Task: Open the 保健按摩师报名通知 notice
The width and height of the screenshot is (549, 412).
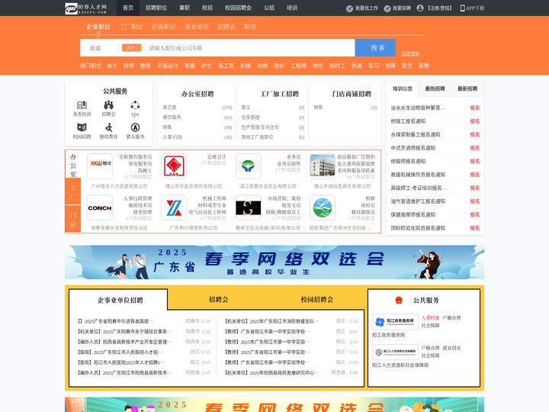Action: (x=413, y=214)
